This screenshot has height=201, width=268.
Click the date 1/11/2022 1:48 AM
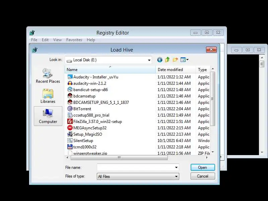coord(174,89)
